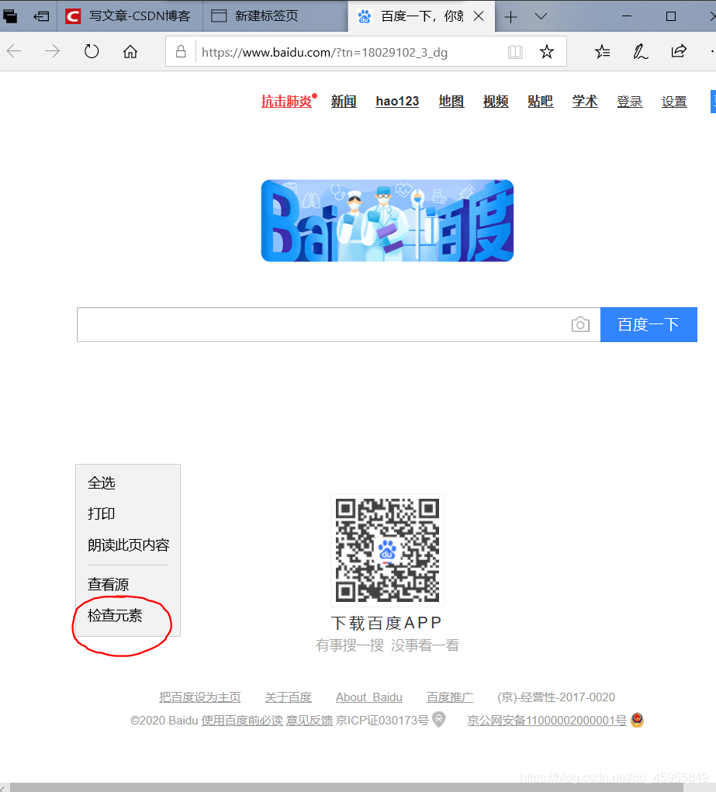716x792 pixels.
Task: Click shield icon after ICP number
Action: tap(439, 719)
